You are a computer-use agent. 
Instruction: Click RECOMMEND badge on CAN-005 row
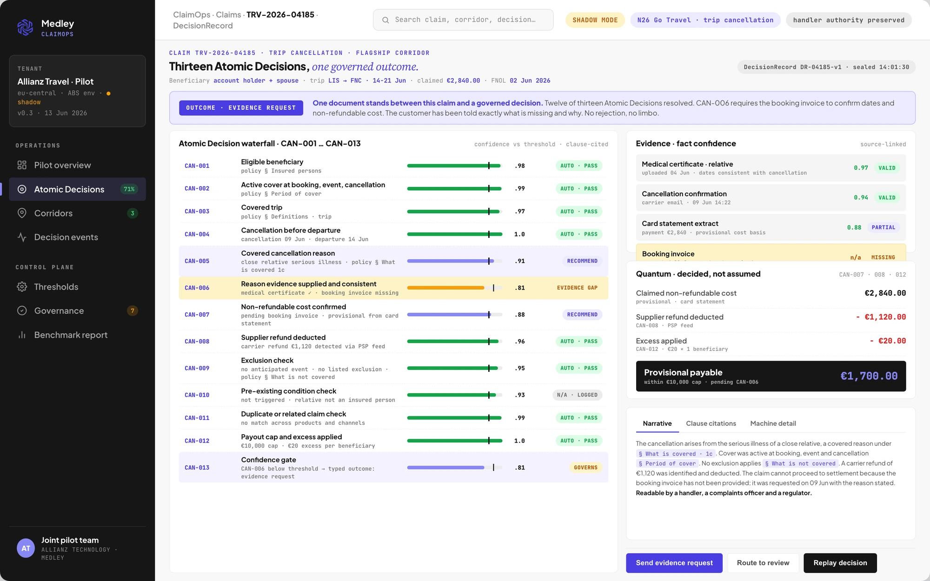(x=582, y=261)
